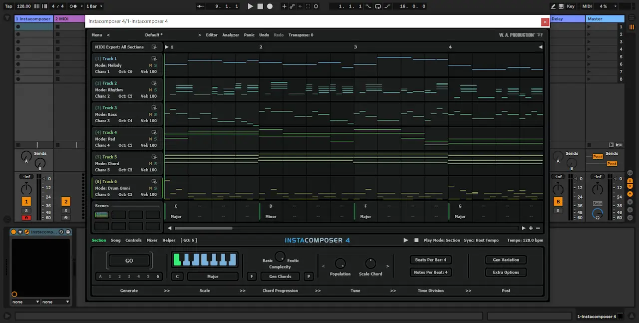Click the Extra Options button
639x323 pixels.
tap(506, 272)
